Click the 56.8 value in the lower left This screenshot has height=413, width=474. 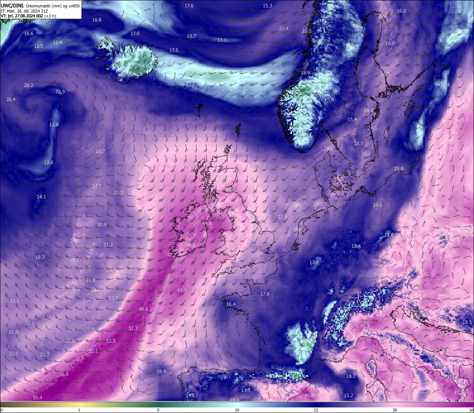coord(64,374)
